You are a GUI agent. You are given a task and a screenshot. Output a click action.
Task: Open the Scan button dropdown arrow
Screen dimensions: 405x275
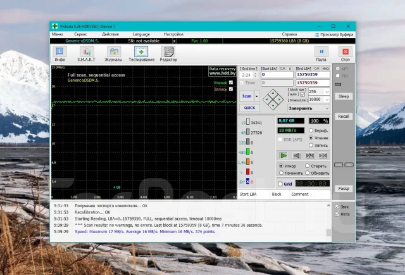pyautogui.click(x=257, y=96)
